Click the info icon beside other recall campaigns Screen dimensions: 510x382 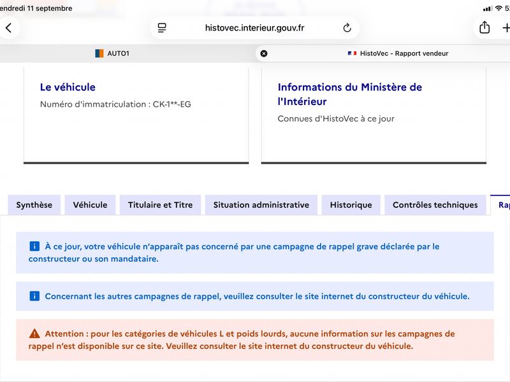click(x=34, y=296)
